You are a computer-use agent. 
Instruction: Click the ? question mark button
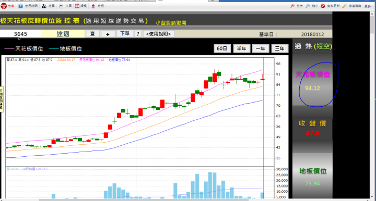[138, 34]
